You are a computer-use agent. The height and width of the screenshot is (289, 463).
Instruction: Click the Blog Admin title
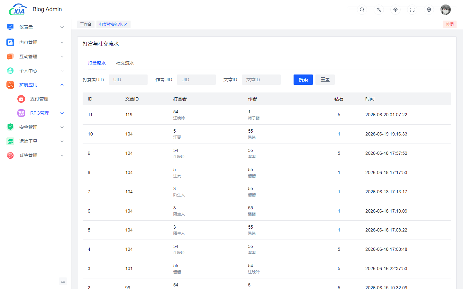click(47, 9)
